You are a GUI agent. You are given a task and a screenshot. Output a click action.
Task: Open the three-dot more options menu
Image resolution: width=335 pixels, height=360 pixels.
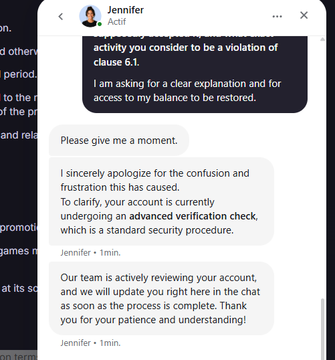tap(277, 16)
